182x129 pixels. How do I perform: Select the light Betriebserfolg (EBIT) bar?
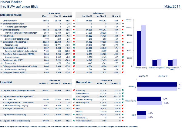click(159, 62)
